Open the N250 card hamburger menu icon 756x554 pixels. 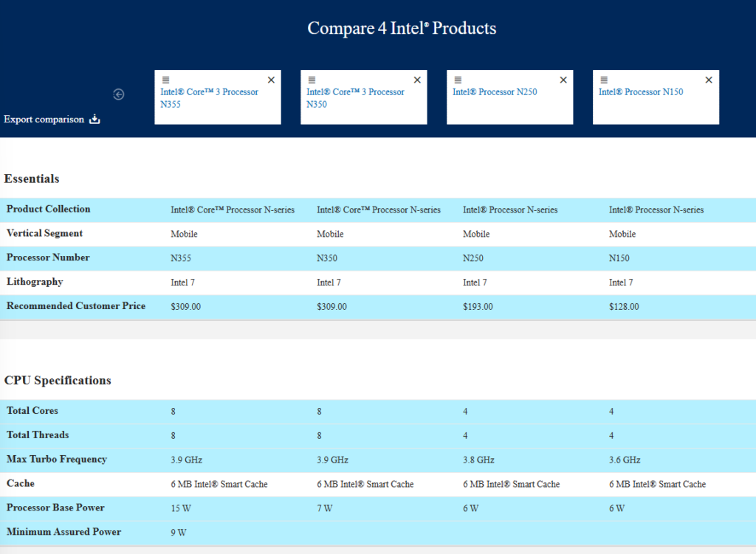458,80
